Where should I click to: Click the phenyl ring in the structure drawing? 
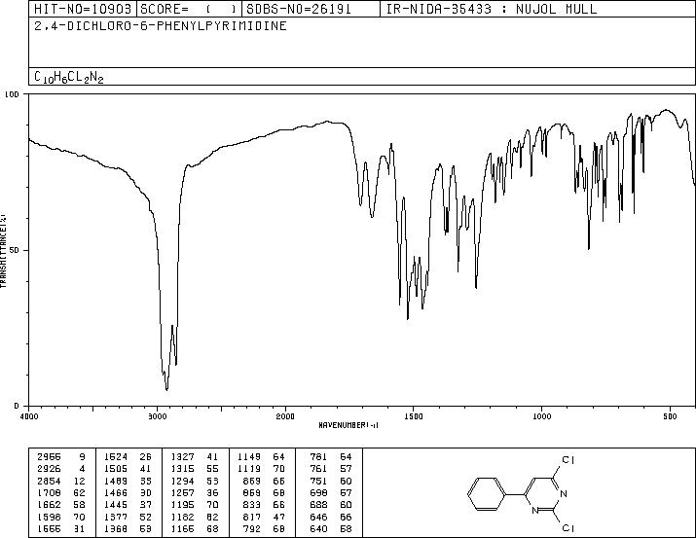point(487,494)
